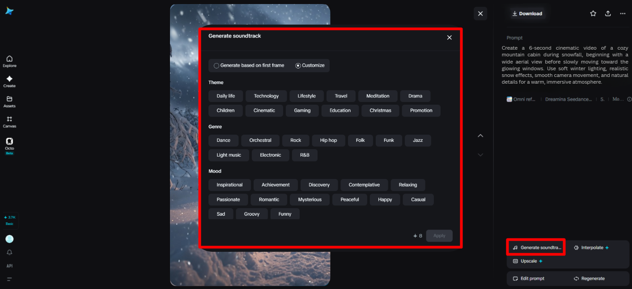The image size is (632, 289).
Task: Download the generated video
Action: pyautogui.click(x=527, y=13)
